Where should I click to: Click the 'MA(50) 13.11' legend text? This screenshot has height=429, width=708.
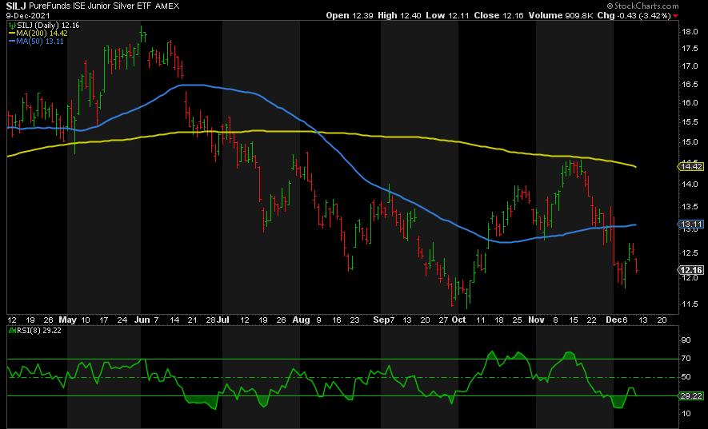[x=40, y=42]
